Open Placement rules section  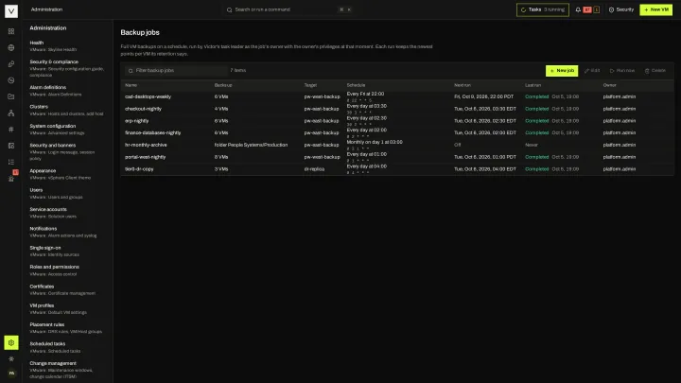click(67, 328)
